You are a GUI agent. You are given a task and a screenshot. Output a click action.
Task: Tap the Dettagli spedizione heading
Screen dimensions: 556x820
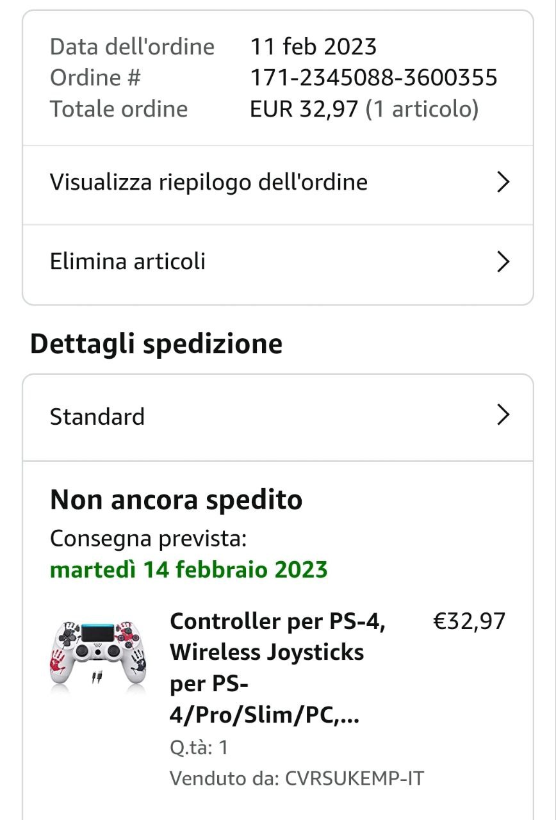156,344
